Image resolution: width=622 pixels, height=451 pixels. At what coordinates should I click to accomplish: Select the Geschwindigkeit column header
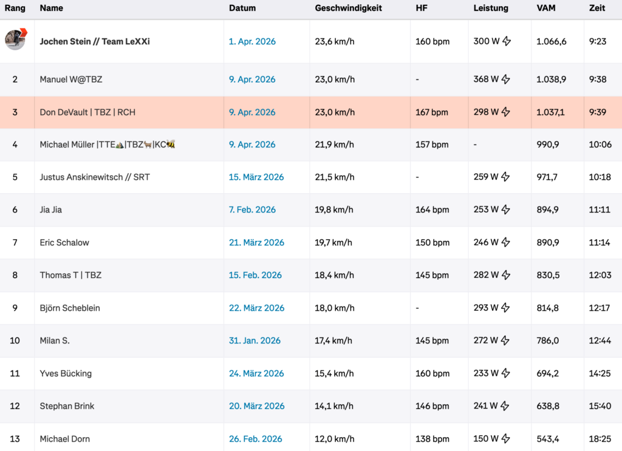point(348,8)
